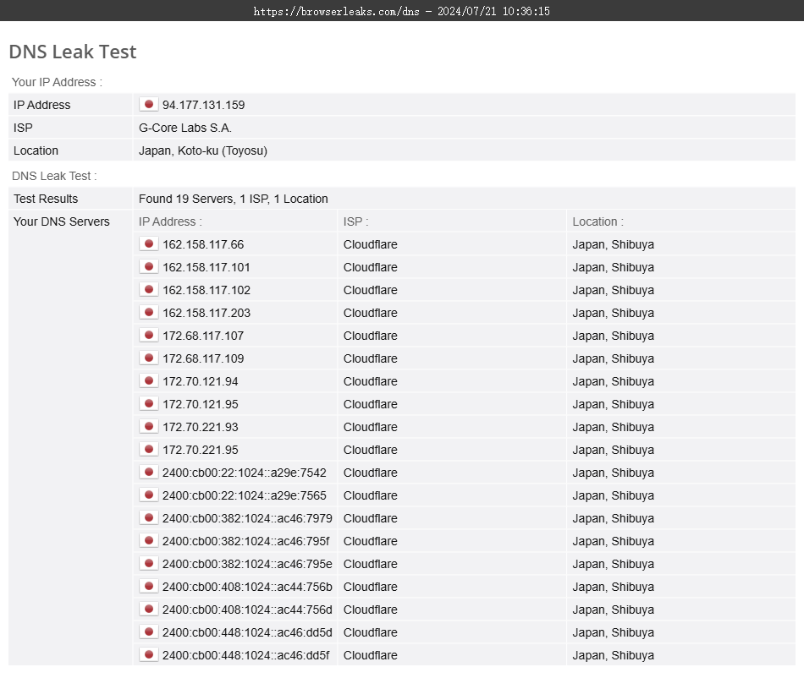Image resolution: width=804 pixels, height=678 pixels.
Task: Click the flag beside 2400:cb00:448:1024::ac46:dd5f
Action: (149, 655)
